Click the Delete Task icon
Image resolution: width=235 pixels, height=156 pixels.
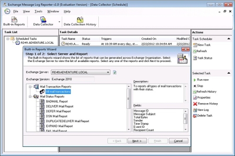click(x=195, y=116)
